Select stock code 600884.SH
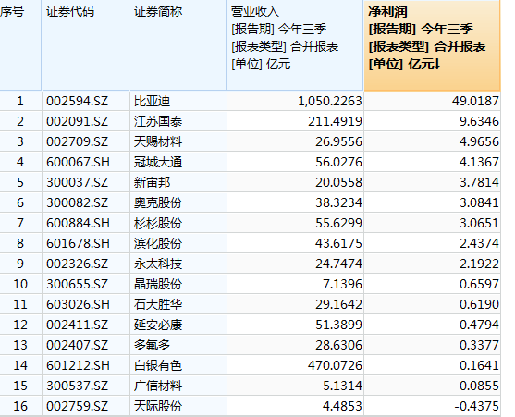The height and width of the screenshot is (417, 515). [x=78, y=223]
